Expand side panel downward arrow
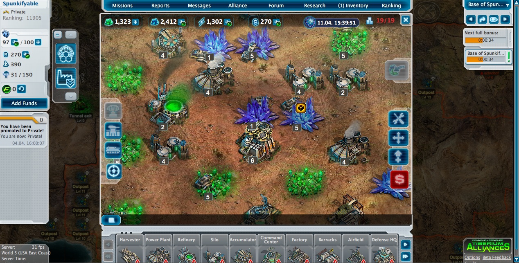 pyautogui.click(x=71, y=97)
